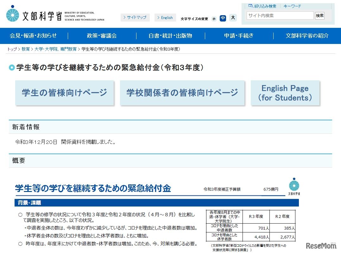Open the 学生の皆様向けページ button
The width and height of the screenshot is (341, 253).
(x=64, y=93)
